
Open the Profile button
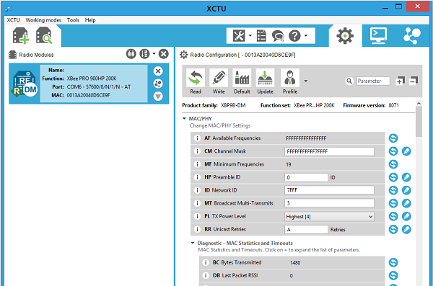(x=290, y=81)
